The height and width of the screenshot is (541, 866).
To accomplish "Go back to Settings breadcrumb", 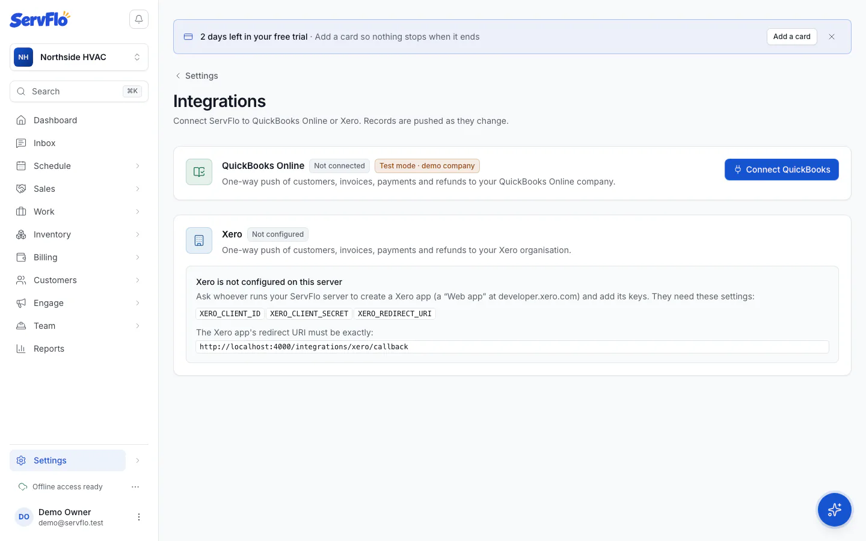I will [x=196, y=76].
